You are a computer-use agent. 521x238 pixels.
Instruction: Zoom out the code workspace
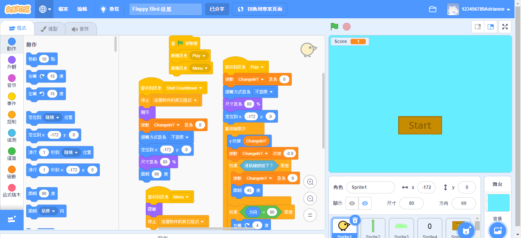pos(310,198)
